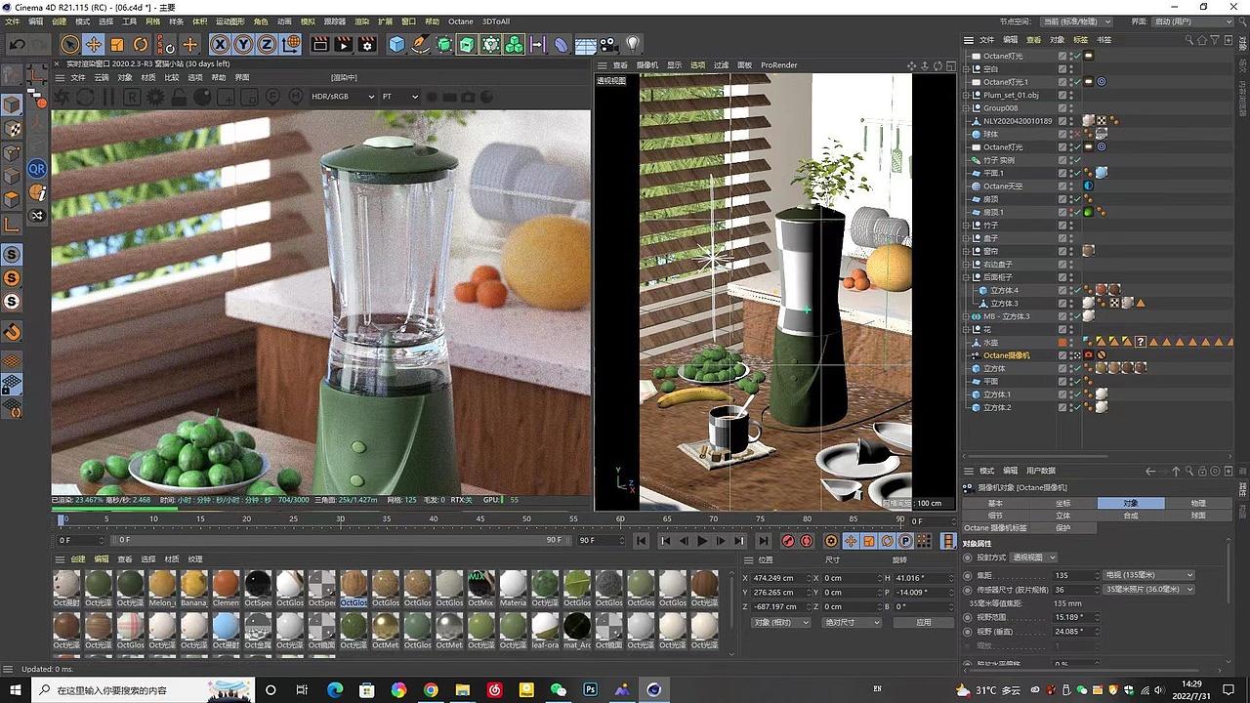
Task: Open the Octane menu
Action: [460, 21]
